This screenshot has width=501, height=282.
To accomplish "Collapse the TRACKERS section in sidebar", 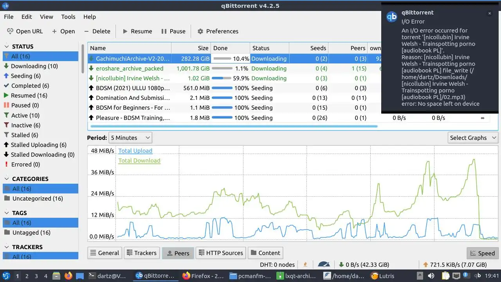I will click(x=7, y=247).
